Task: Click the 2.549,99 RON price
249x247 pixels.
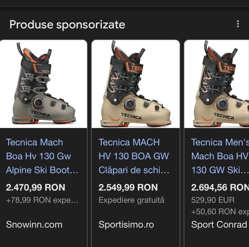Action: (x=128, y=187)
